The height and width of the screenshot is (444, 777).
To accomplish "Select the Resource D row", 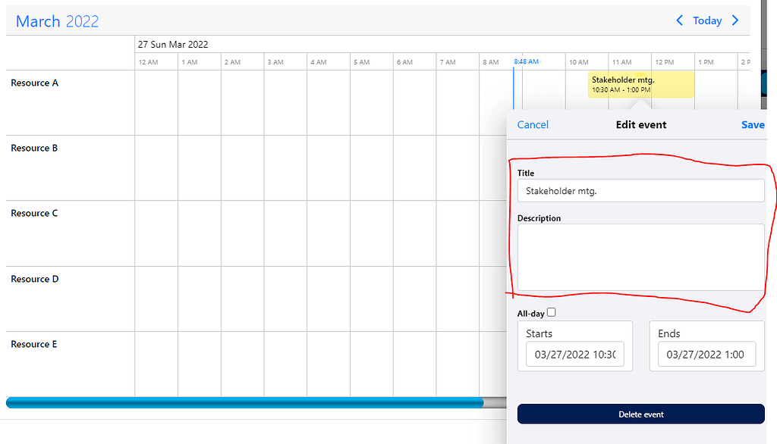I will tap(35, 279).
